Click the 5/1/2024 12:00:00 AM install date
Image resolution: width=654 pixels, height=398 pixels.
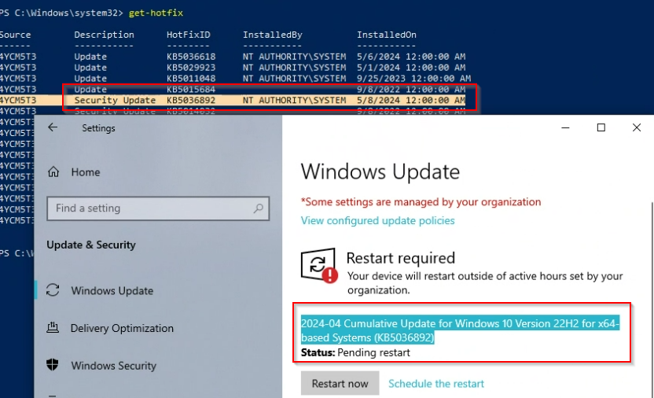[x=411, y=67]
